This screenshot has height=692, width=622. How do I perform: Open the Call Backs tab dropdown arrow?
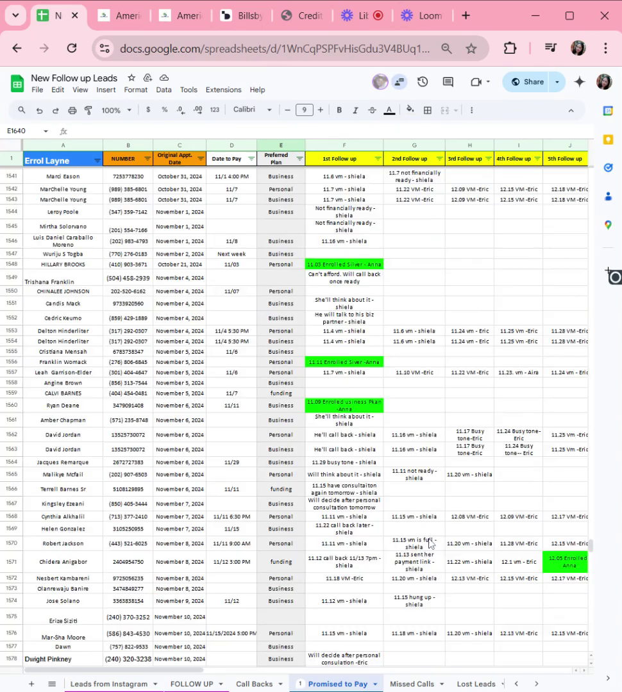[280, 684]
